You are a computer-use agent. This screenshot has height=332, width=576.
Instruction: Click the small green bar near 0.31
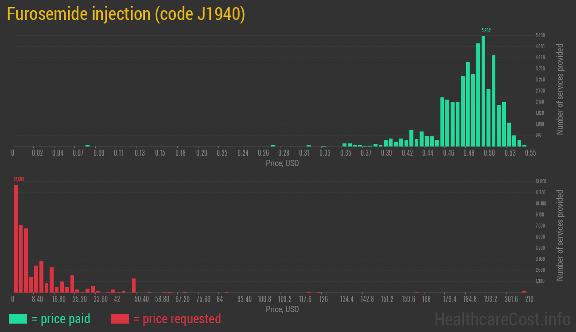(x=308, y=145)
